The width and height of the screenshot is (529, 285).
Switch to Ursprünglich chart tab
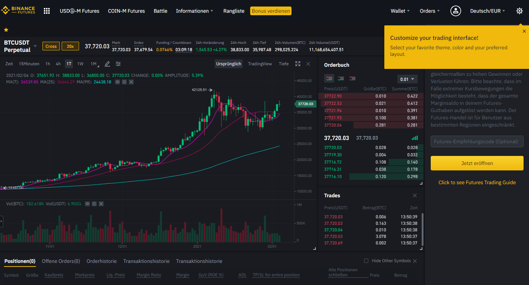[228, 64]
